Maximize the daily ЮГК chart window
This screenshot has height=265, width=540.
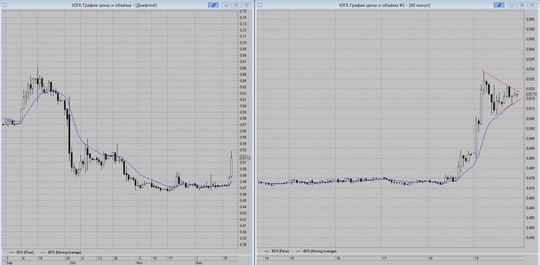pos(237,5)
